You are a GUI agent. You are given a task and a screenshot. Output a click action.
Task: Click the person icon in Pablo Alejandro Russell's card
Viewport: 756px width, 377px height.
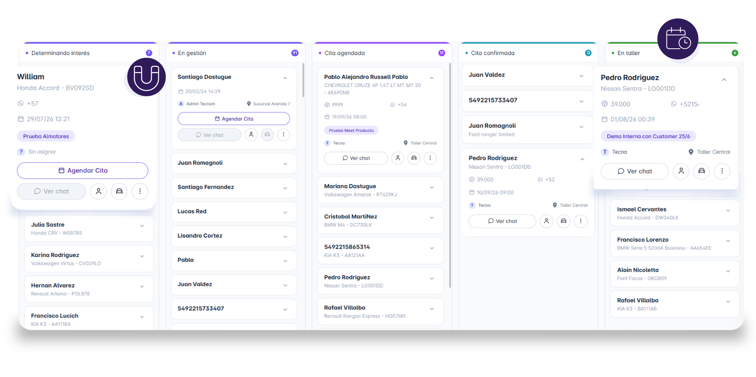[398, 158]
